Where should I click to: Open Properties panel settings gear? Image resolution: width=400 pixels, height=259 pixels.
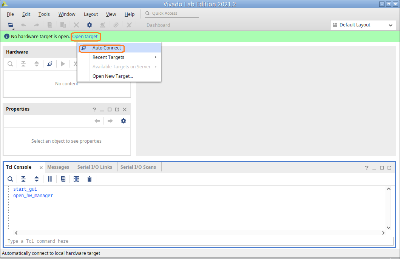pos(124,121)
